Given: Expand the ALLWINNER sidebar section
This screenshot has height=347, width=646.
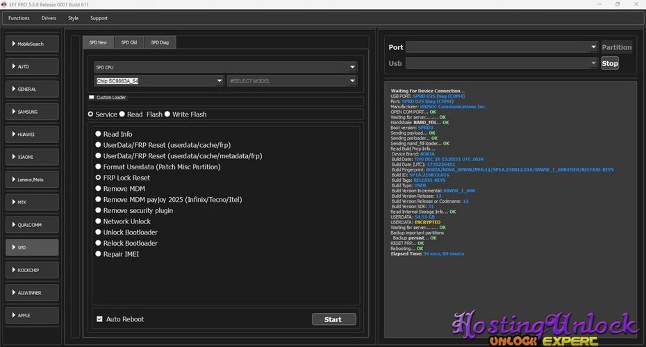Looking at the screenshot, I should tap(32, 293).
